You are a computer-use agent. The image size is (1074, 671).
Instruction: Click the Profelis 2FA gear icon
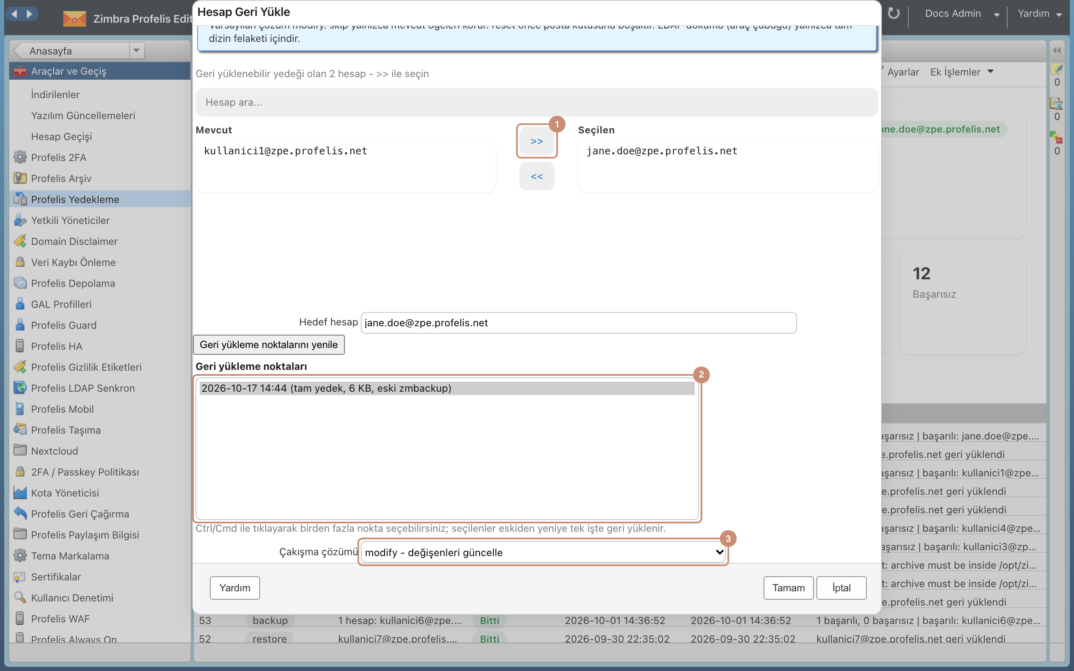pyautogui.click(x=20, y=157)
